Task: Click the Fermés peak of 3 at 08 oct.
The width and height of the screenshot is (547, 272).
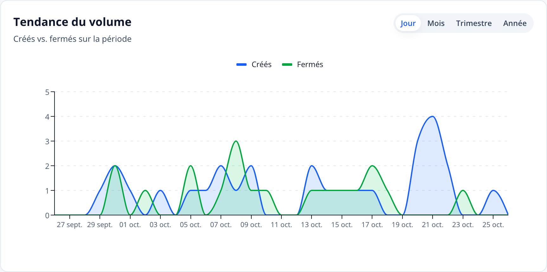Action: (236, 141)
